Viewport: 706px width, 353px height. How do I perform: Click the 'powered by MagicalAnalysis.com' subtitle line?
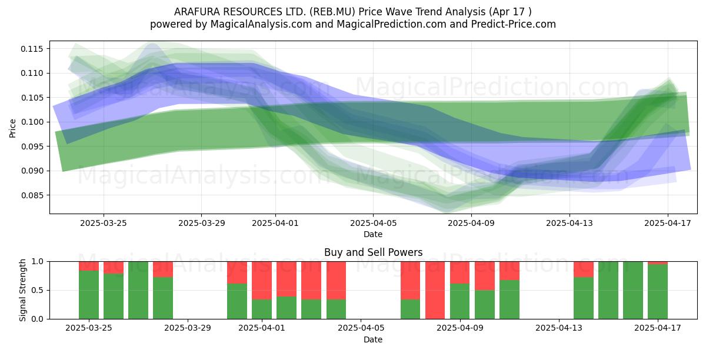coord(353,24)
